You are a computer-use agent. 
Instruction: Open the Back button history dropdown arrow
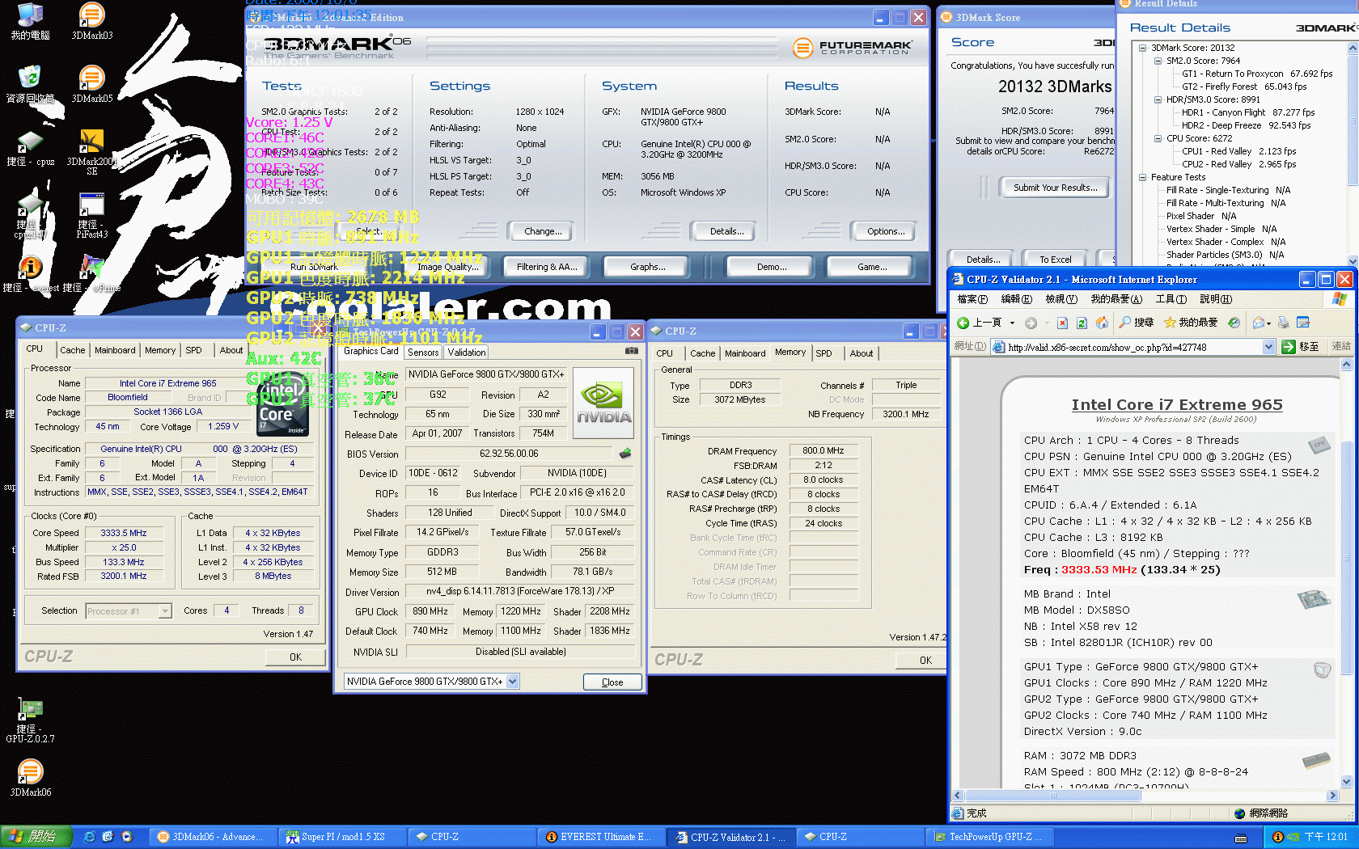pos(1012,323)
